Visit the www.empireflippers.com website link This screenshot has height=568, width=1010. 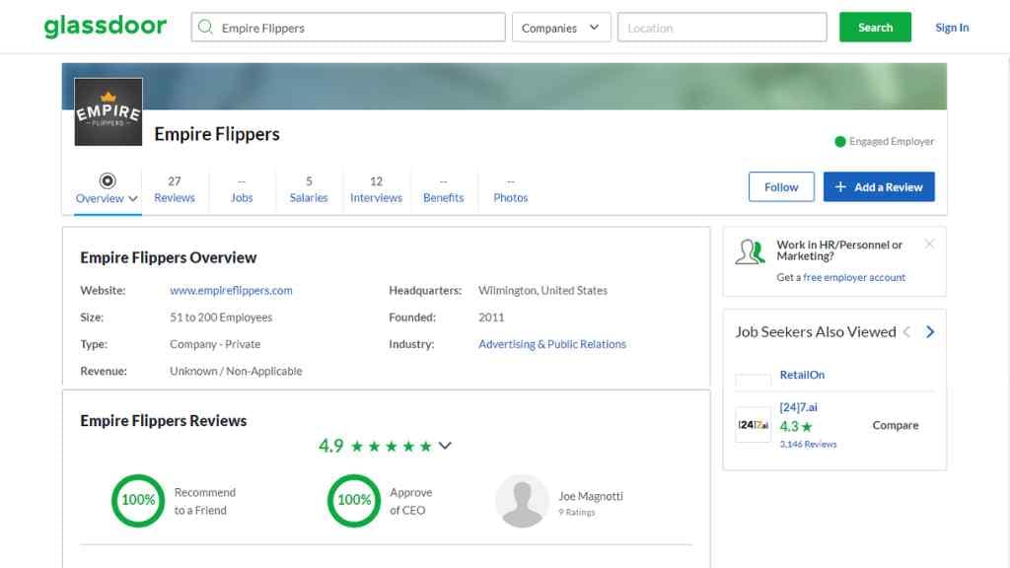tap(231, 290)
